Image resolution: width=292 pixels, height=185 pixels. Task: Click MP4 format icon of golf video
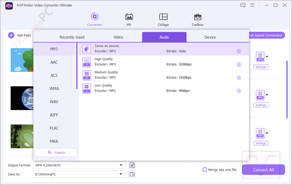pyautogui.click(x=260, y=133)
